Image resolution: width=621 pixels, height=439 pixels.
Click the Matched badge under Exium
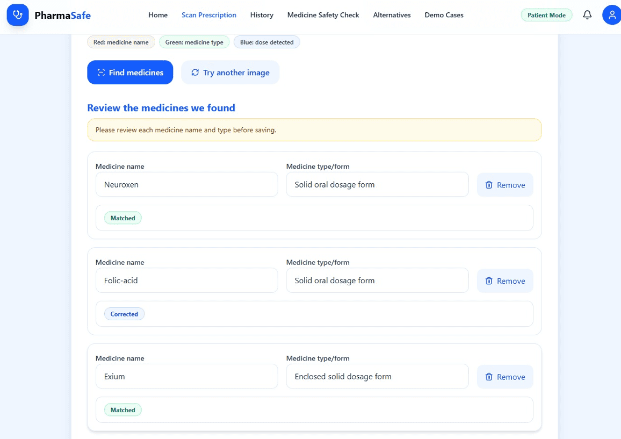[123, 409]
